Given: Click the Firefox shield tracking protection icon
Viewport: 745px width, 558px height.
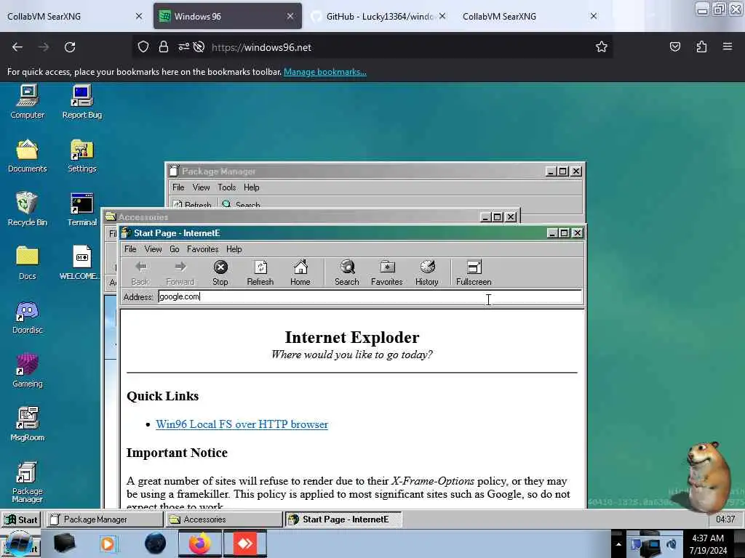Looking at the screenshot, I should pyautogui.click(x=143, y=47).
